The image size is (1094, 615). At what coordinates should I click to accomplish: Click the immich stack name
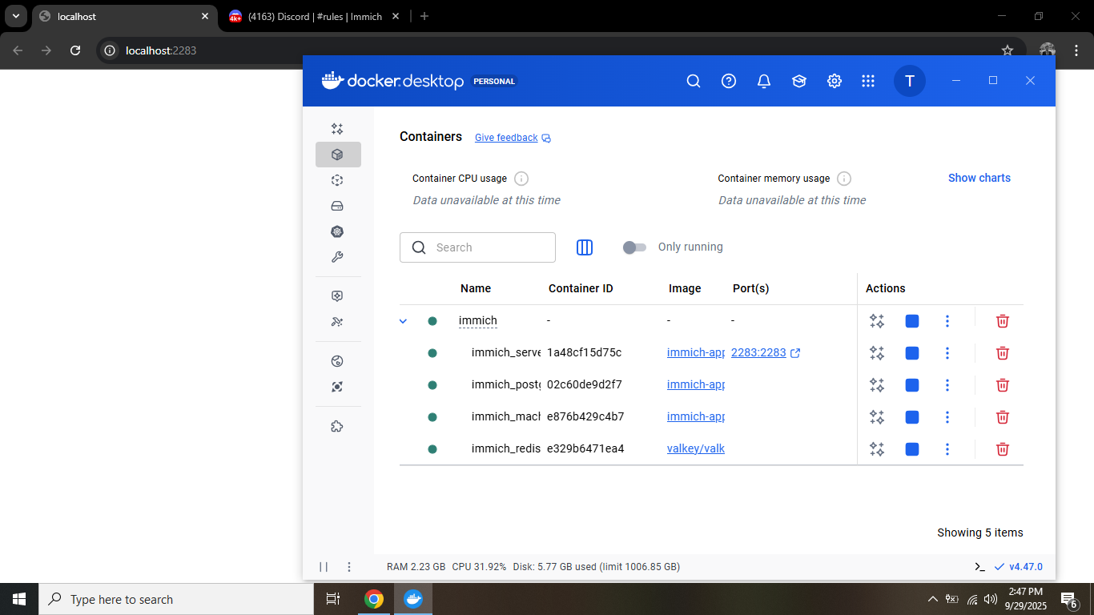478,320
